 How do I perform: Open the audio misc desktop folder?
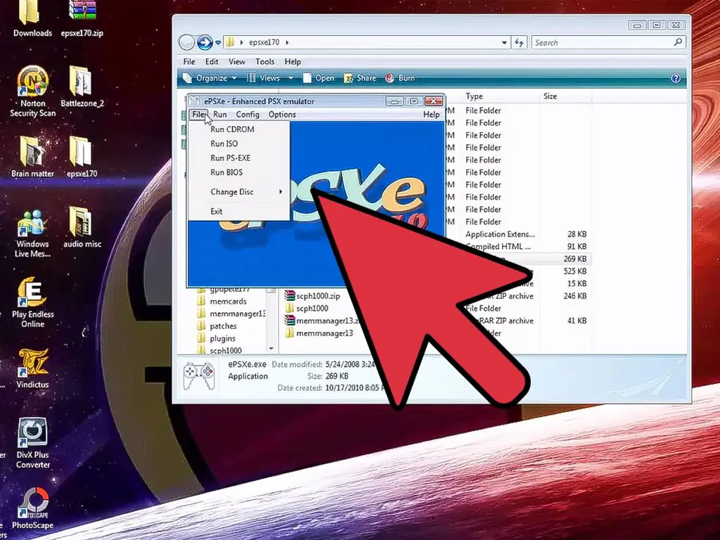pos(82,227)
